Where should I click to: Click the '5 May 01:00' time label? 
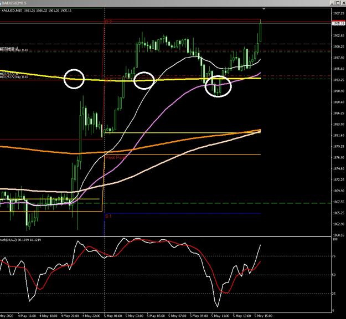coord(113,316)
